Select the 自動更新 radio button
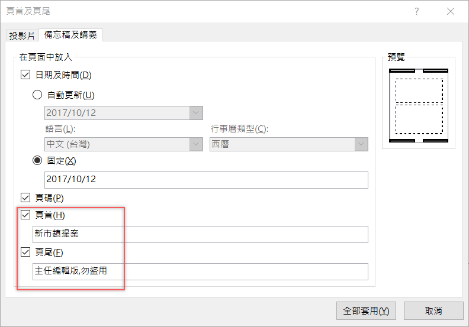 (37, 95)
